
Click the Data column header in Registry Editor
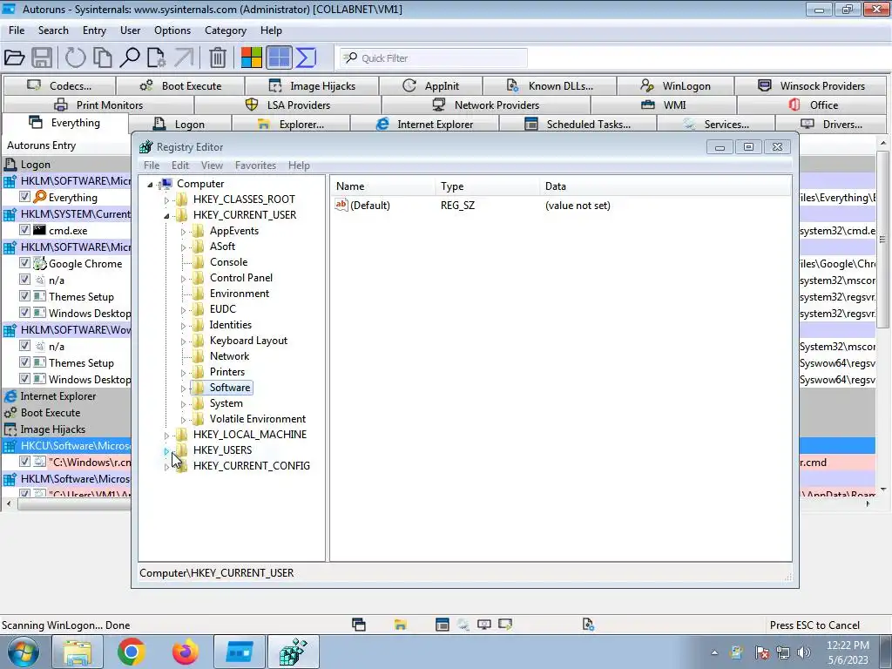pos(665,186)
